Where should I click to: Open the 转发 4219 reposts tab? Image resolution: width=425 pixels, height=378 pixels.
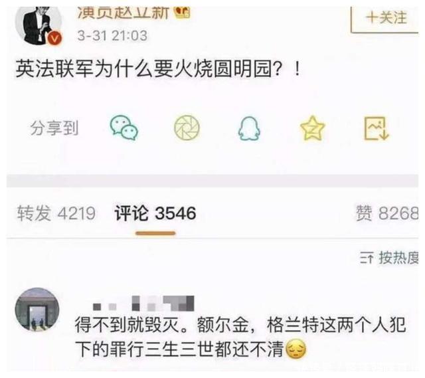(x=56, y=213)
